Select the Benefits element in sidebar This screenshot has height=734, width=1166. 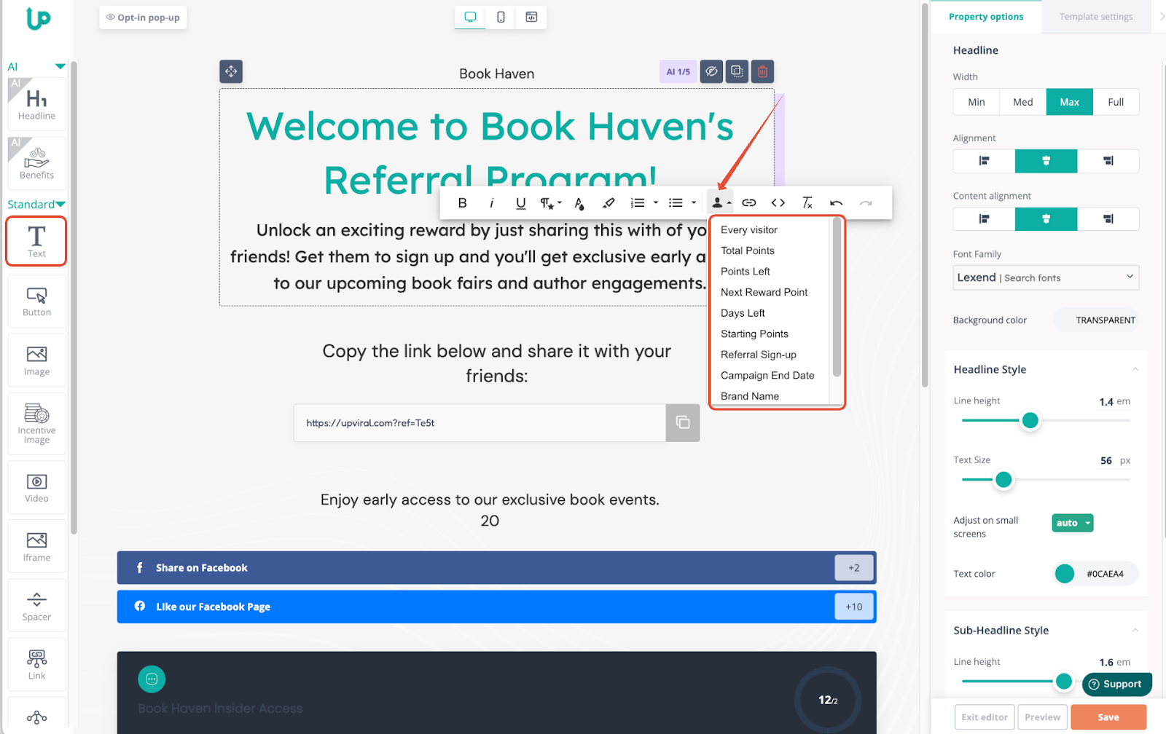click(x=36, y=162)
